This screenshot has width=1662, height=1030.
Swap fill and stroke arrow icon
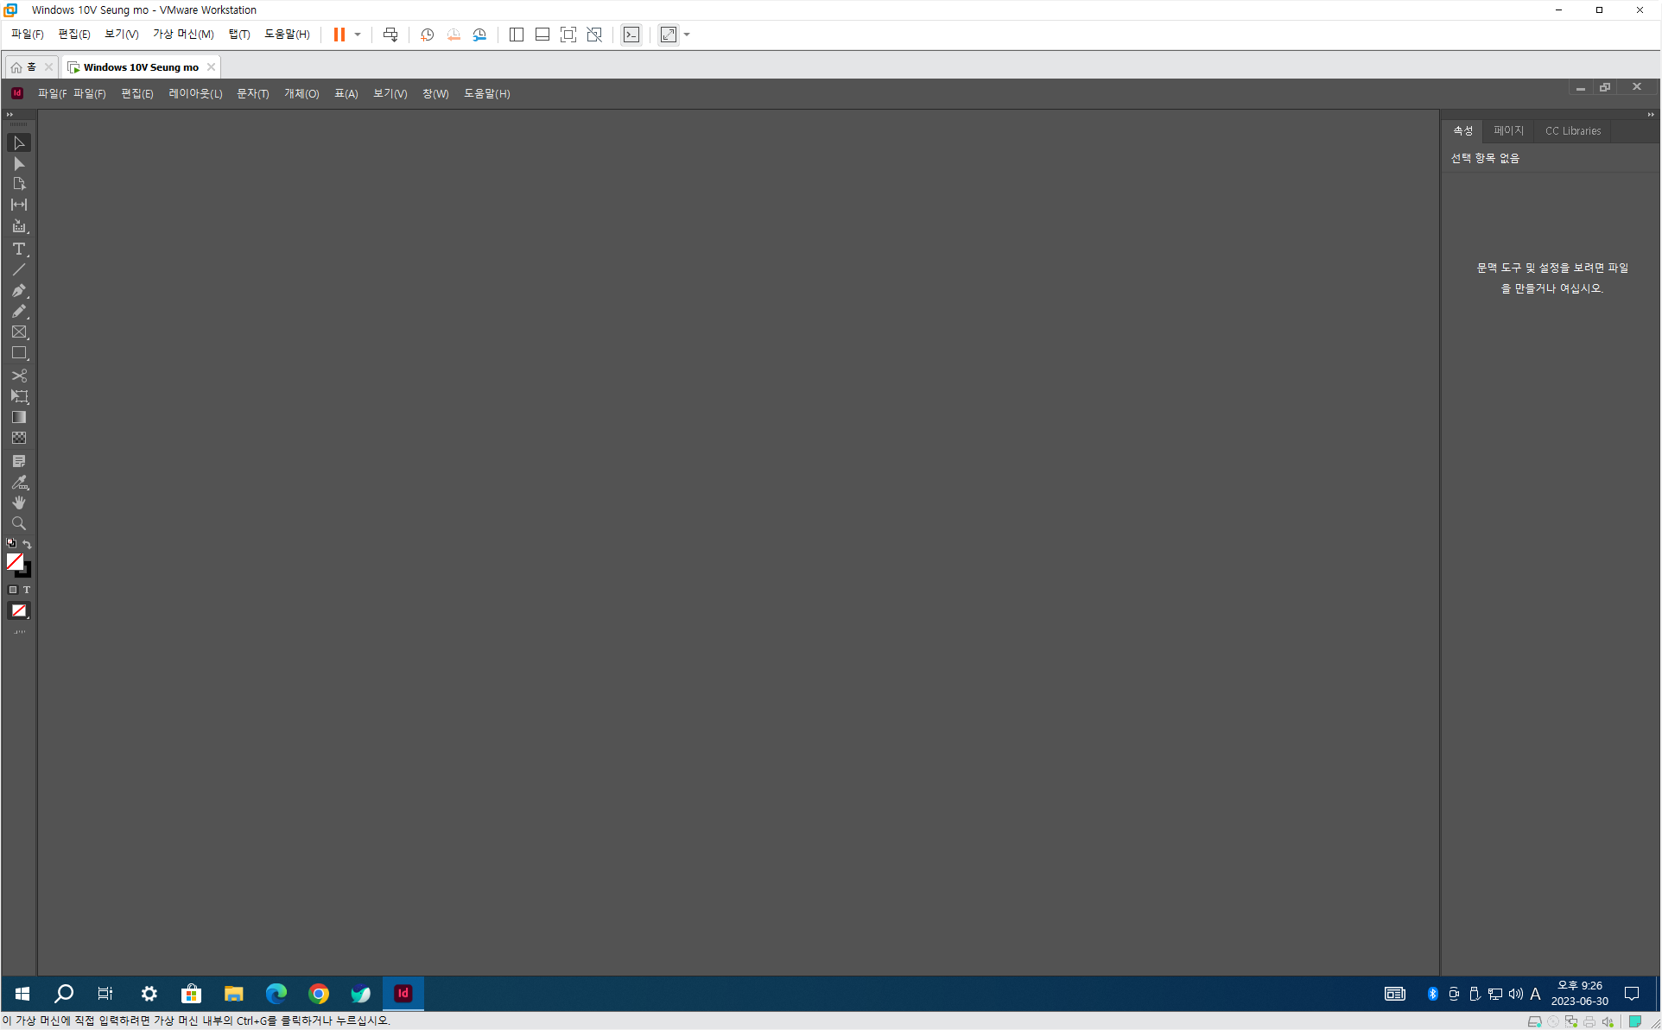28,544
